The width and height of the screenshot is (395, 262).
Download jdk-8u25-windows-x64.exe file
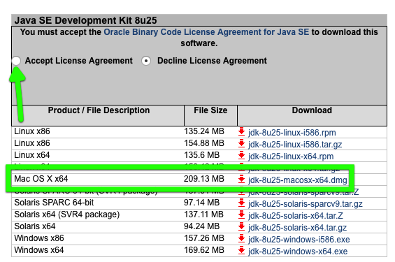tap(298, 252)
